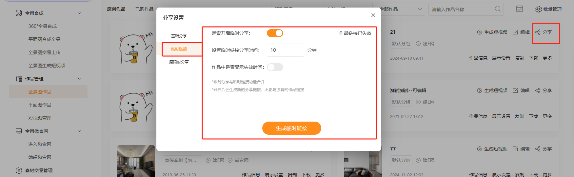Toggle 建E网 status on work 21
This screenshot has width=574, height=177.
[x=418, y=44]
